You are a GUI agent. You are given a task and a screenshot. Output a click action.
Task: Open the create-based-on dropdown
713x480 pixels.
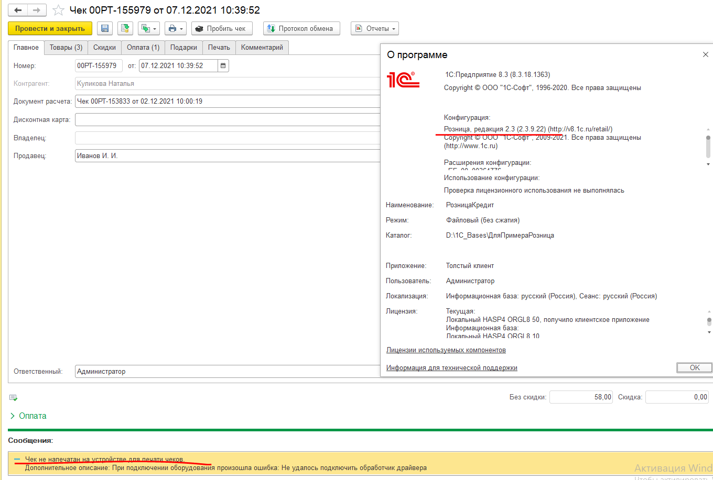click(149, 28)
